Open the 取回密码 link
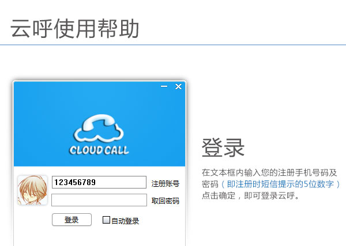 click(165, 201)
